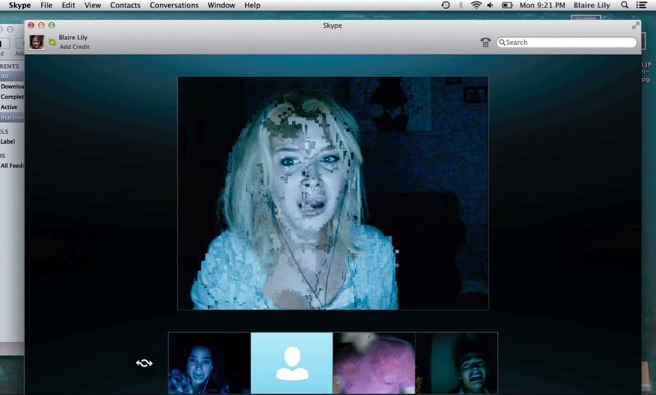Select the pink shirt participant thumbnail

tap(374, 363)
